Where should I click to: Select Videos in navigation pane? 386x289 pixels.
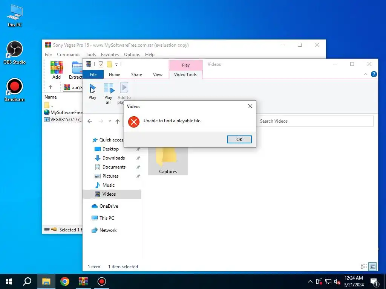point(112,194)
